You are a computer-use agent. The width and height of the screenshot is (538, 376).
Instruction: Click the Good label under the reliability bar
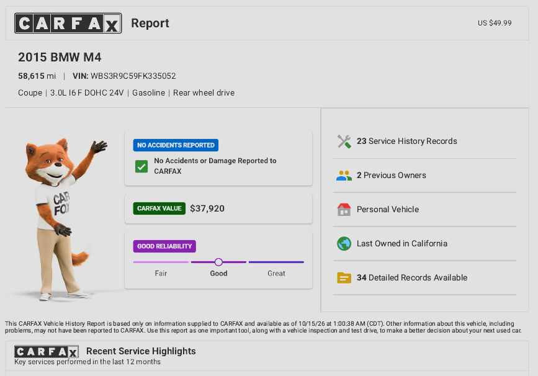[x=218, y=274]
